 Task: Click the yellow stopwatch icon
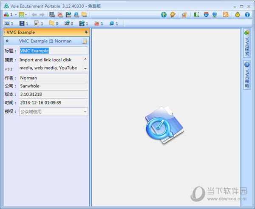[238, 15]
